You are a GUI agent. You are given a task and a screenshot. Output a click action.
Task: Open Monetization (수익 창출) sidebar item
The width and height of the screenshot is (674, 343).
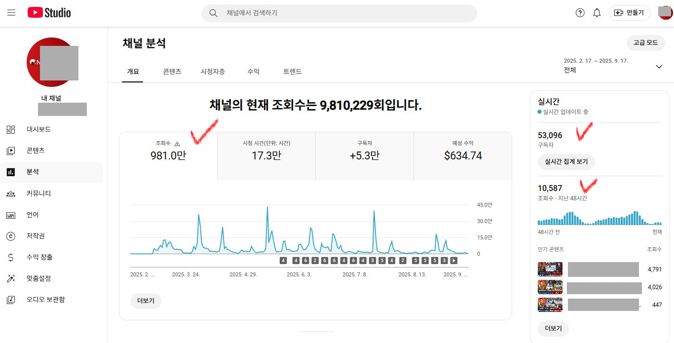[39, 257]
